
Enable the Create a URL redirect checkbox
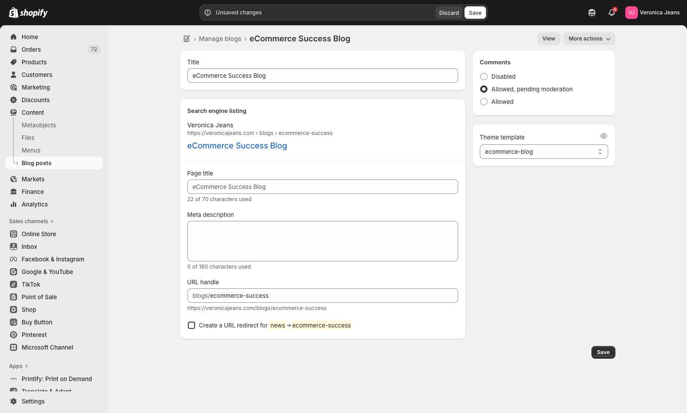[191, 325]
